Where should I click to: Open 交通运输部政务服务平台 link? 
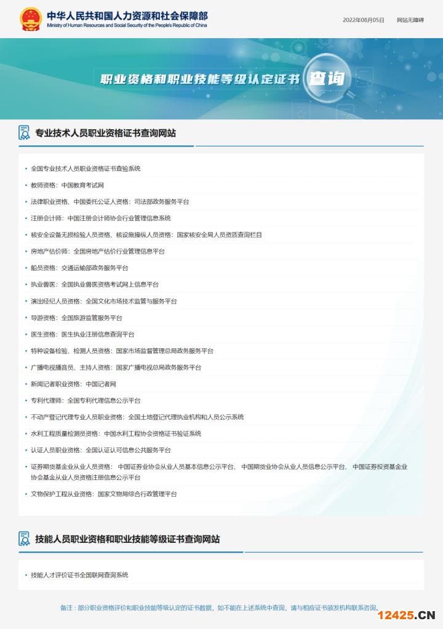(95, 268)
